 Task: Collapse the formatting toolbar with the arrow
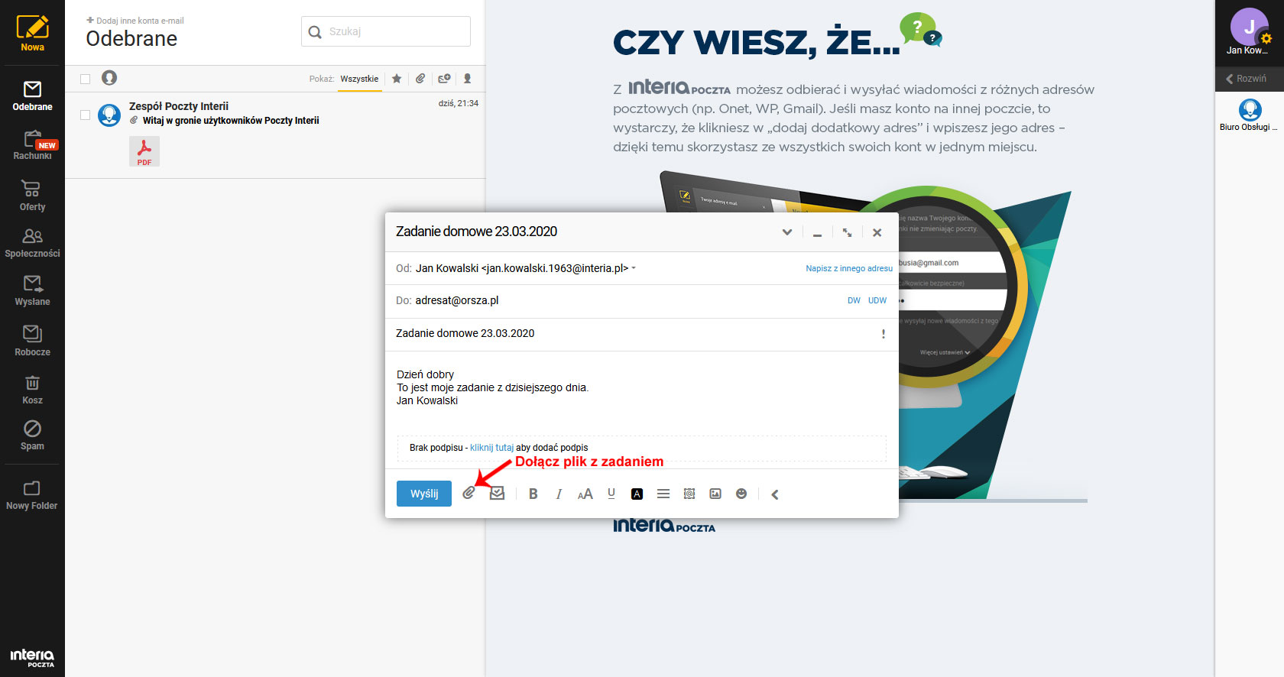[775, 494]
